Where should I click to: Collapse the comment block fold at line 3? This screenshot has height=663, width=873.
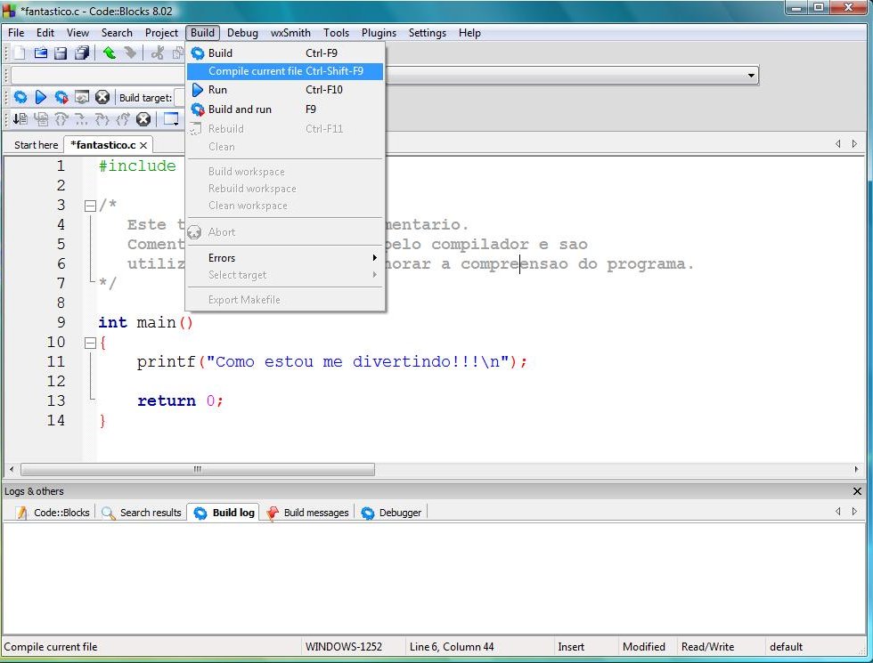90,206
